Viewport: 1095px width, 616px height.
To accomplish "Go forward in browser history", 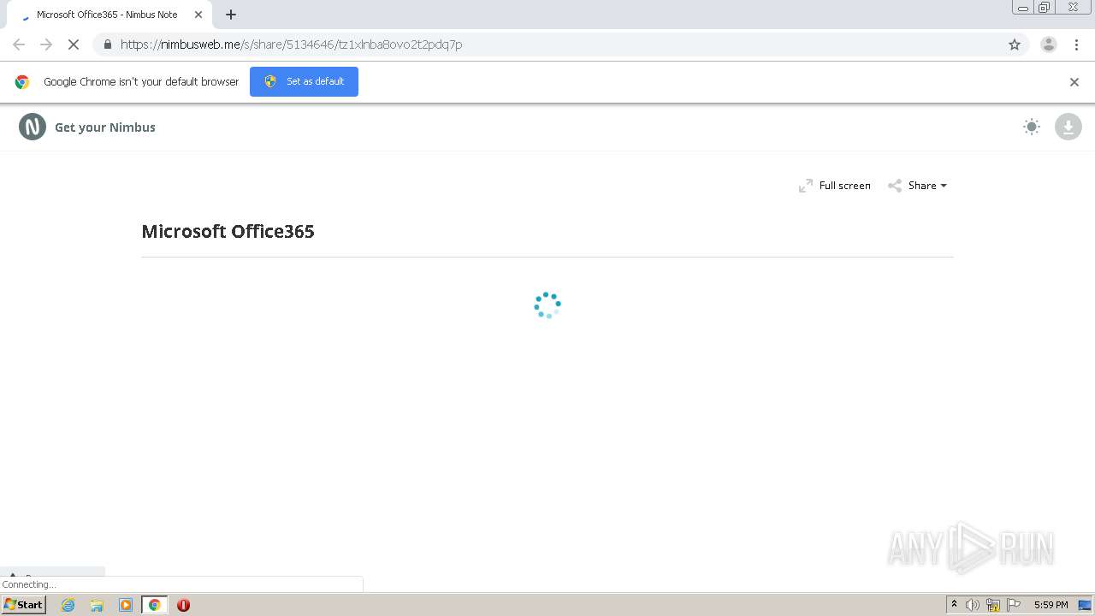I will (46, 44).
